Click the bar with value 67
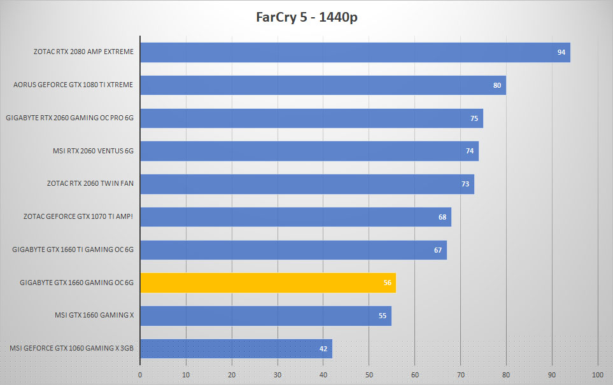This screenshot has width=613, height=385. tap(293, 250)
